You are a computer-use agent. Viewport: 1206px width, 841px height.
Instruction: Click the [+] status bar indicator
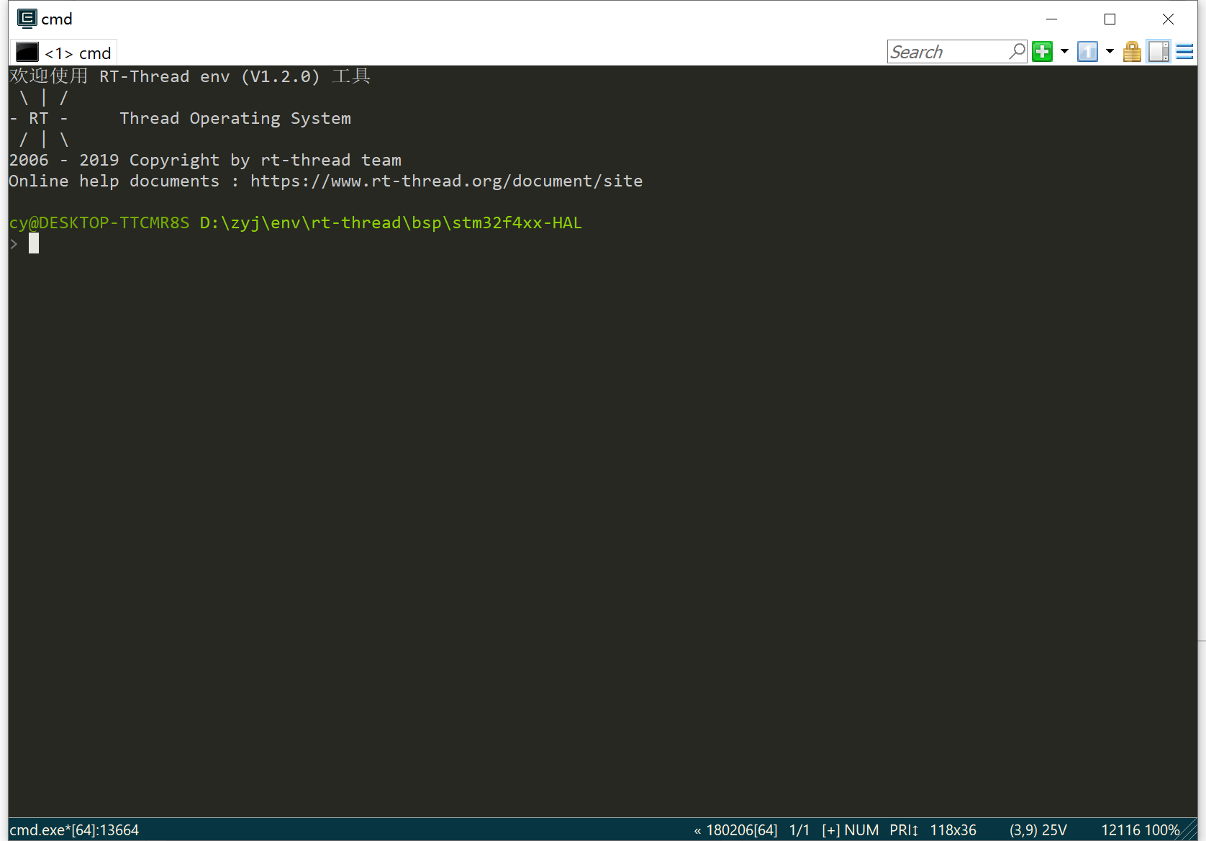[830, 830]
